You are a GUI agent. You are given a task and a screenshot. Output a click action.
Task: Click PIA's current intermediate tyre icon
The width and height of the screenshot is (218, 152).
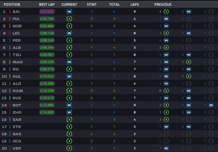[x=69, y=19]
